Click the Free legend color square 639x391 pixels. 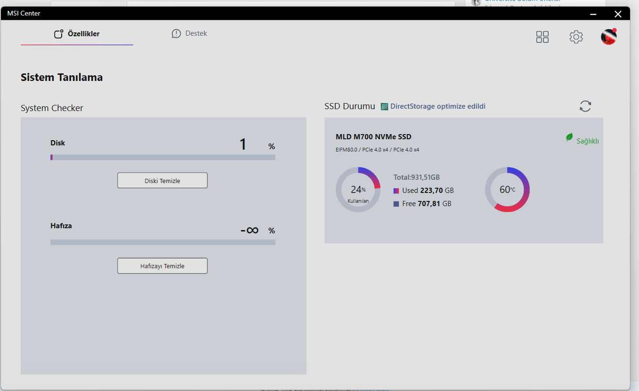pos(396,204)
